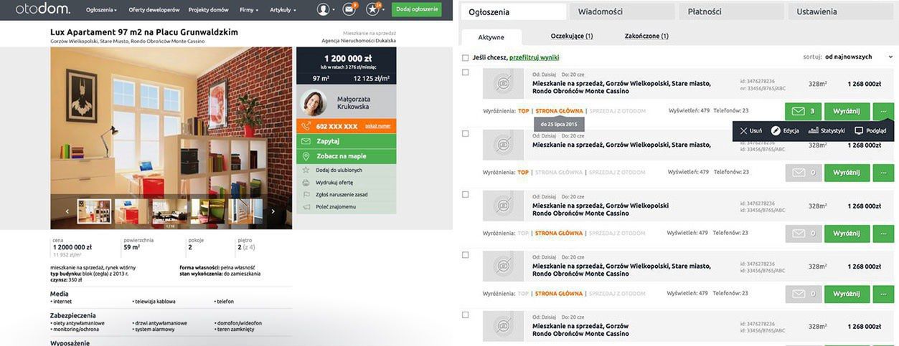
Task: Click the pokaż numer link
Action: pos(378,126)
